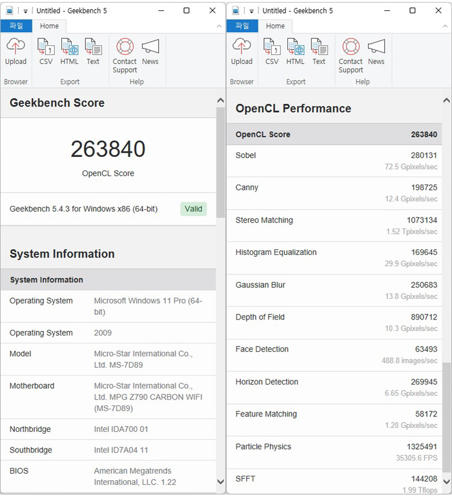Click the right window scrollbar thumb

click(446, 417)
